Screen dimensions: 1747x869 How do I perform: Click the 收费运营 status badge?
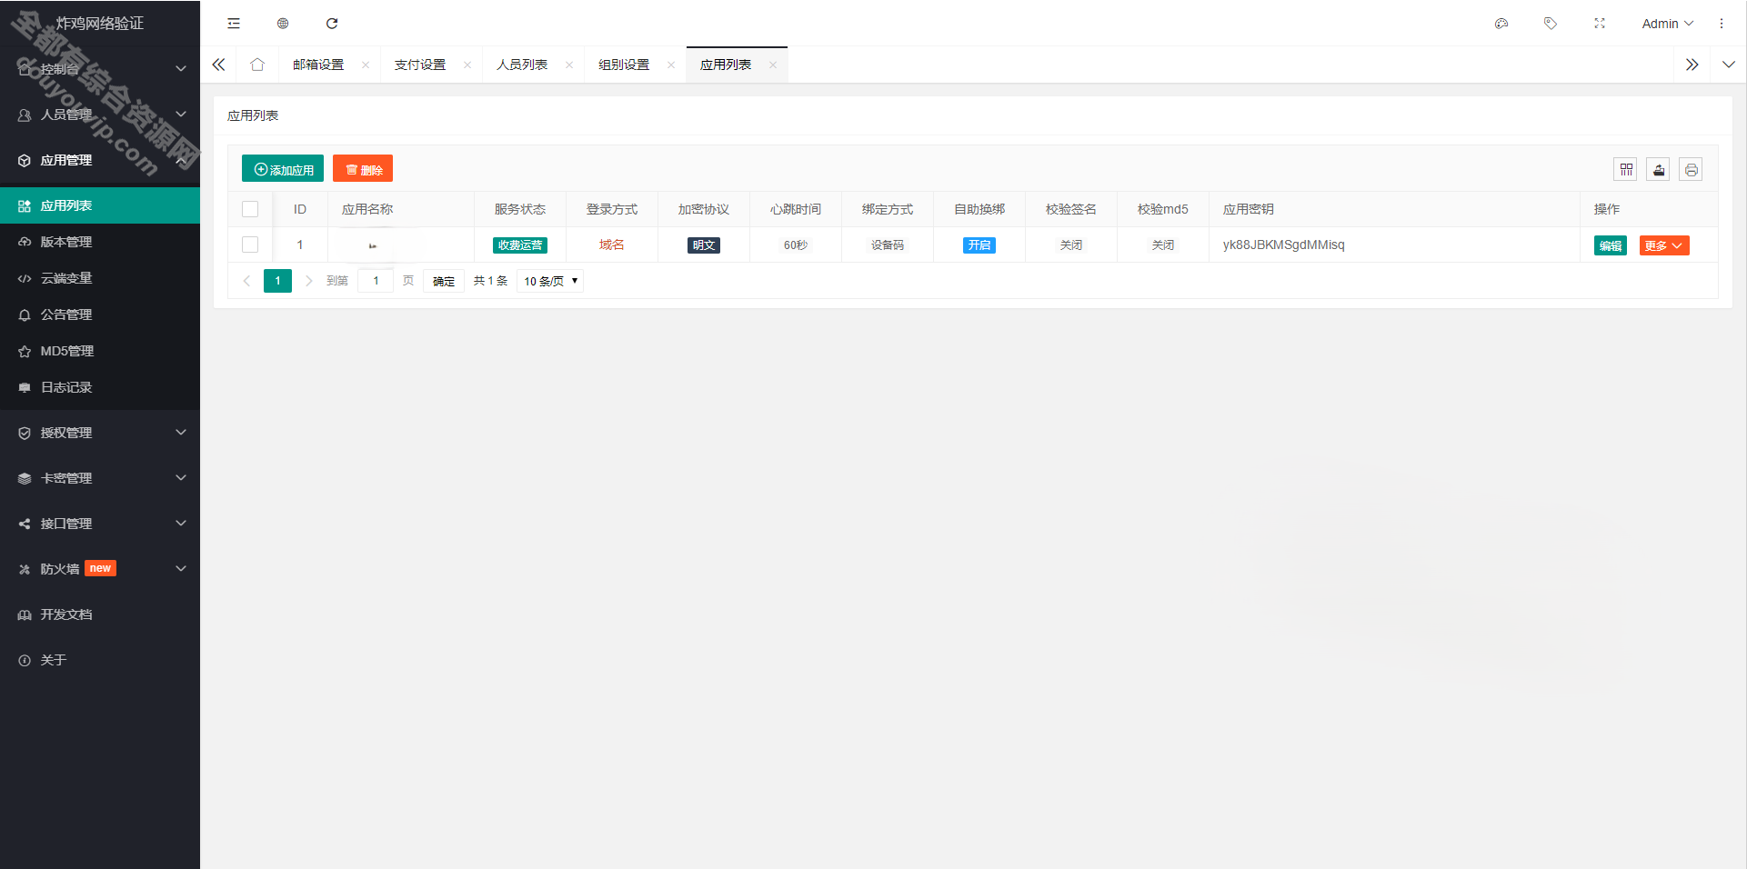coord(520,245)
